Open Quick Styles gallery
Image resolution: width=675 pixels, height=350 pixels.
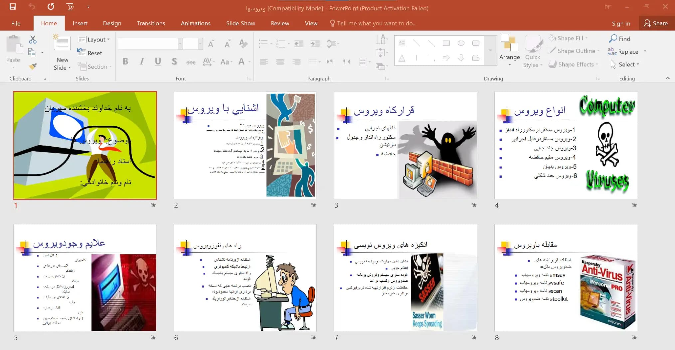[x=533, y=52]
